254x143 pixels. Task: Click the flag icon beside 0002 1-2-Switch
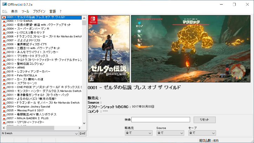click(x=4, y=21)
